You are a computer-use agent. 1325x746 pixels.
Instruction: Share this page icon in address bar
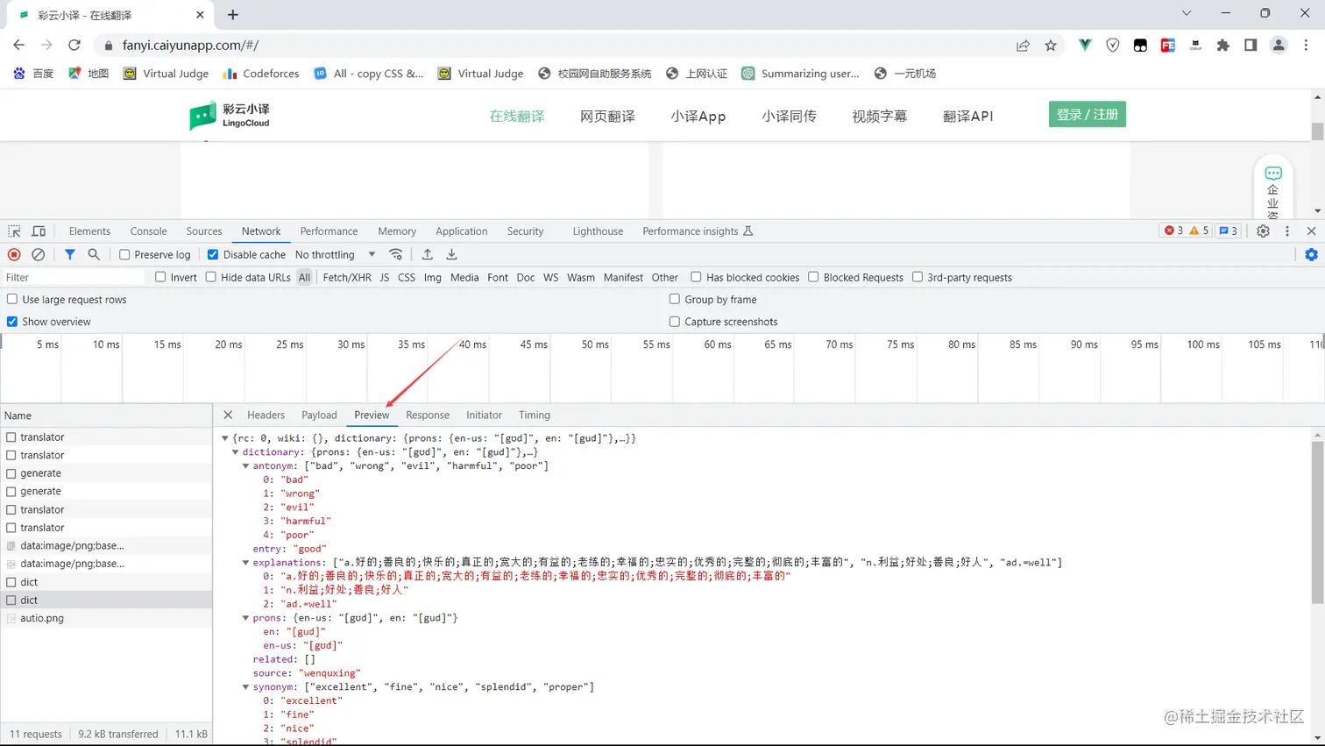click(1023, 46)
